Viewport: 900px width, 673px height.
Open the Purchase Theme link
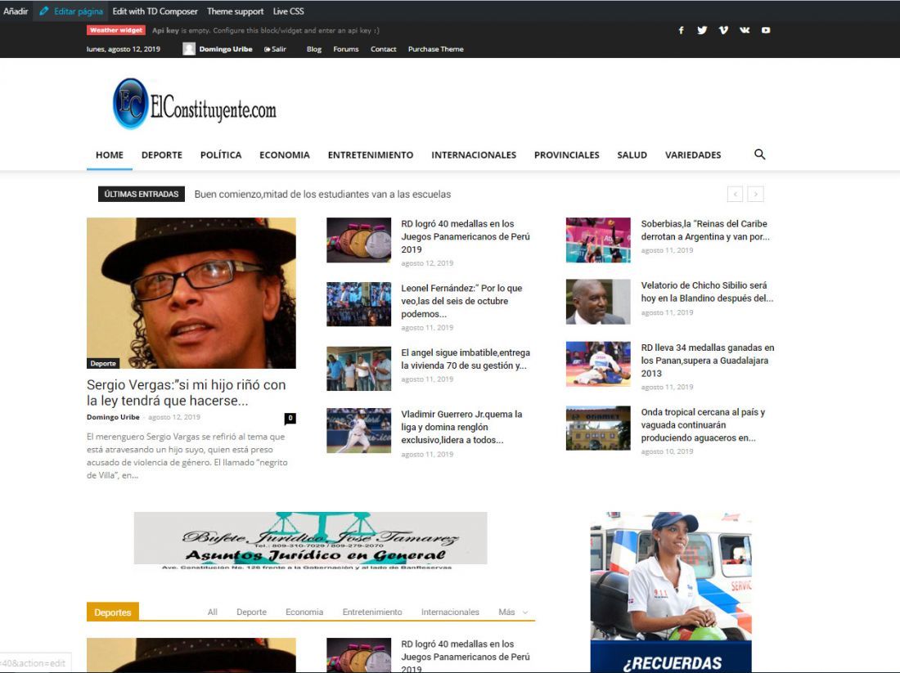click(435, 49)
